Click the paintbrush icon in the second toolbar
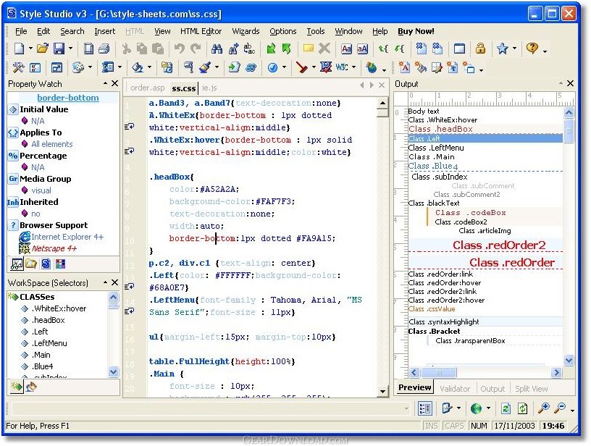 click(x=205, y=68)
